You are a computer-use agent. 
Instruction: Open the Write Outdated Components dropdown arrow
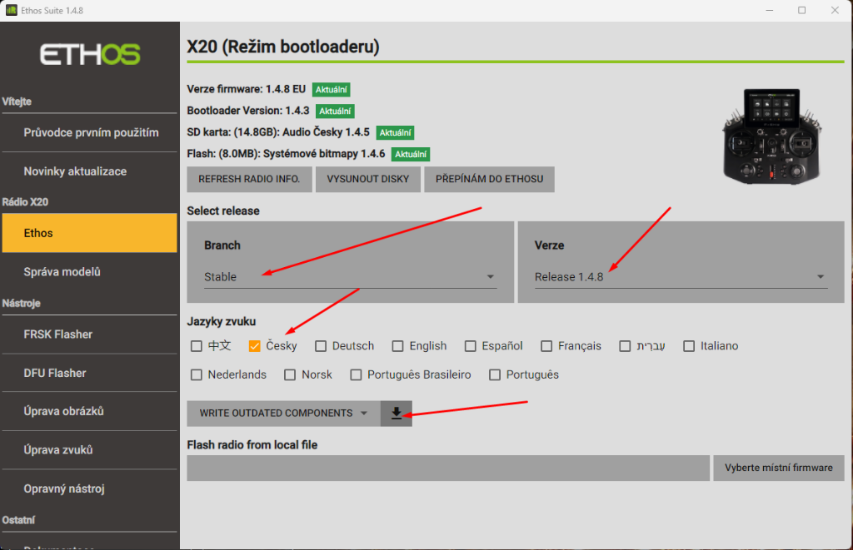pos(364,414)
